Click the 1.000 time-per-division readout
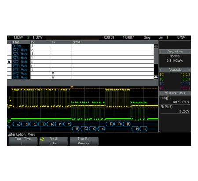The image size is (198, 181). click(x=128, y=37)
